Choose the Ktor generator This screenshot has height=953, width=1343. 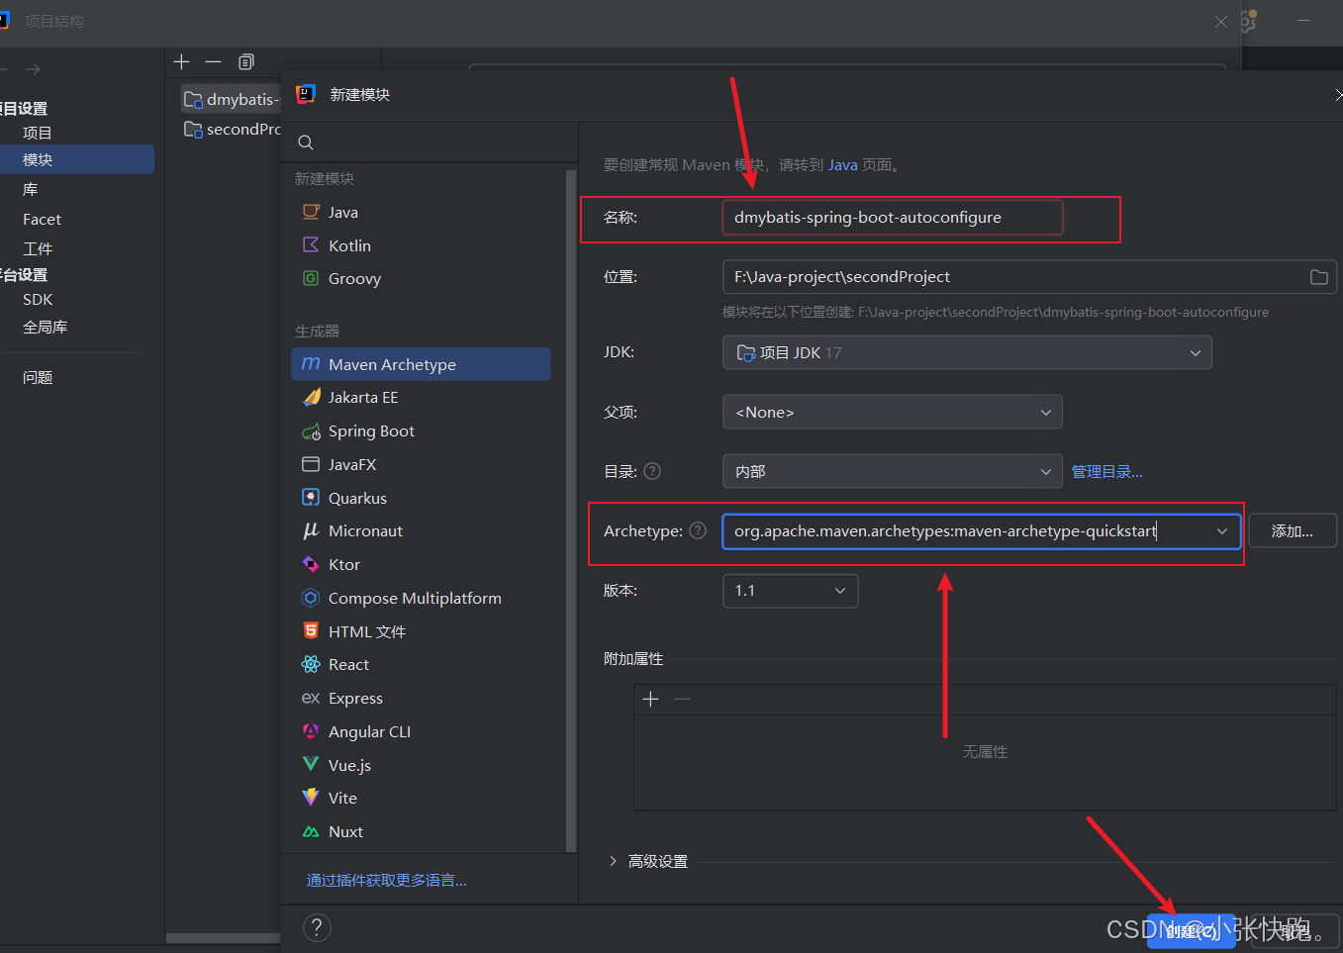click(x=421, y=564)
